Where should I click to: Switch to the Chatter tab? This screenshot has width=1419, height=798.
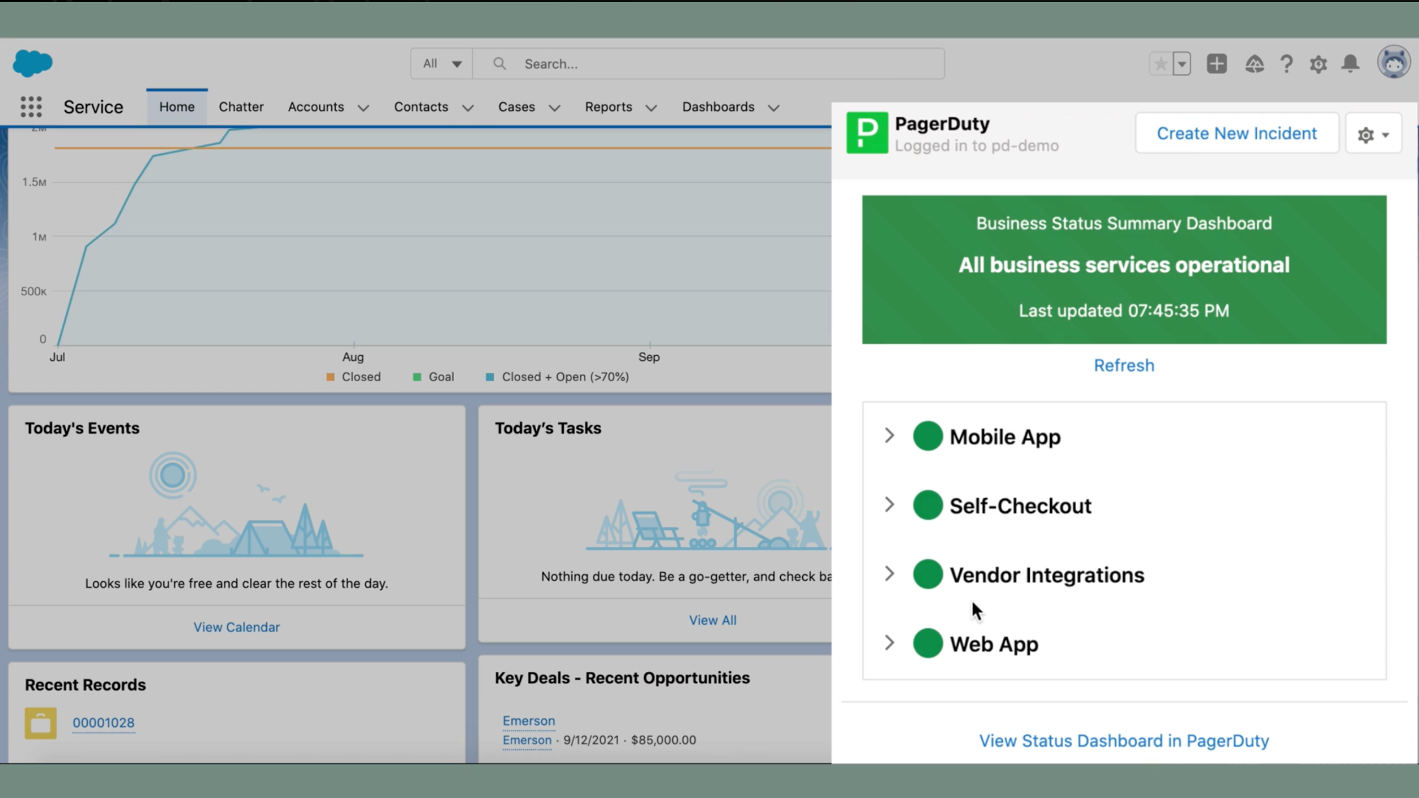tap(241, 107)
